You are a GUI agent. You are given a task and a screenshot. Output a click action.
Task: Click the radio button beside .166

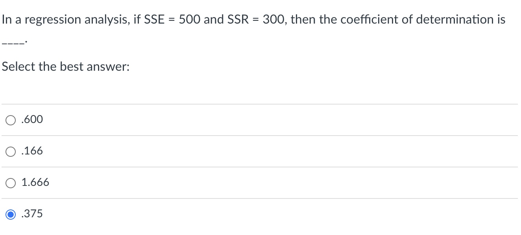coord(10,151)
